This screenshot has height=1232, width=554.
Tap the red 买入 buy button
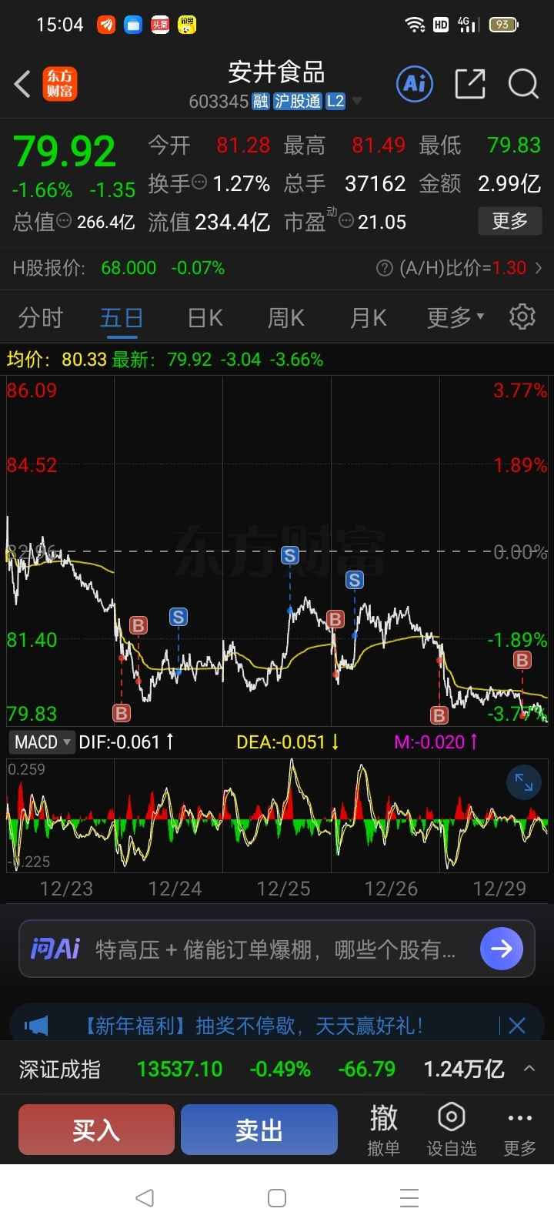coord(97,1130)
